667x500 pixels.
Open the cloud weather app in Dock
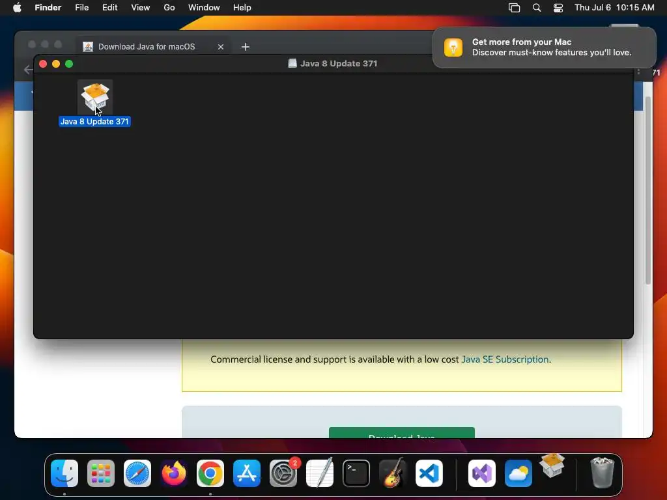coord(518,473)
